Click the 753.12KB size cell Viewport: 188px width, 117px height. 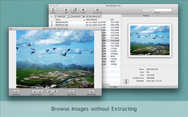pos(115,43)
